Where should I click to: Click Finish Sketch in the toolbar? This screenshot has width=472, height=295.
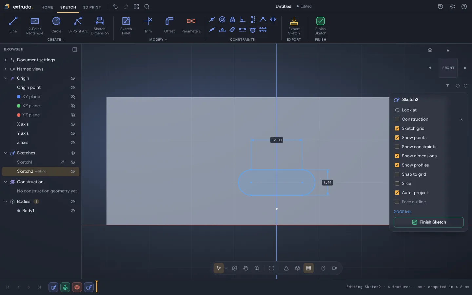coord(321,26)
